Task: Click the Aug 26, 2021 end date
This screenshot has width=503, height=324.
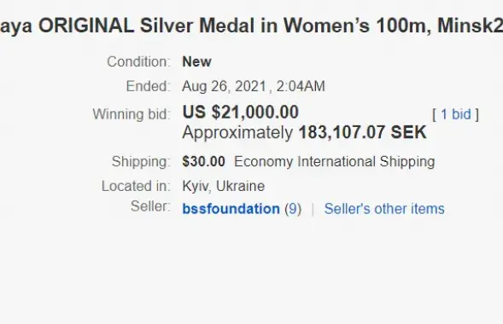Action: coord(225,86)
